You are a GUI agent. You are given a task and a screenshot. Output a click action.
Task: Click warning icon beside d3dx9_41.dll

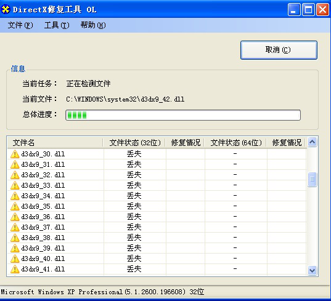pos(15,269)
